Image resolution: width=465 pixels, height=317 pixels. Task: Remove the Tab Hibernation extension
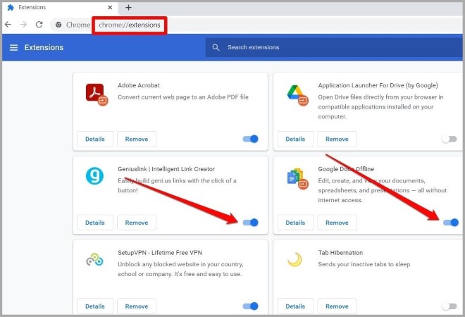tap(337, 306)
